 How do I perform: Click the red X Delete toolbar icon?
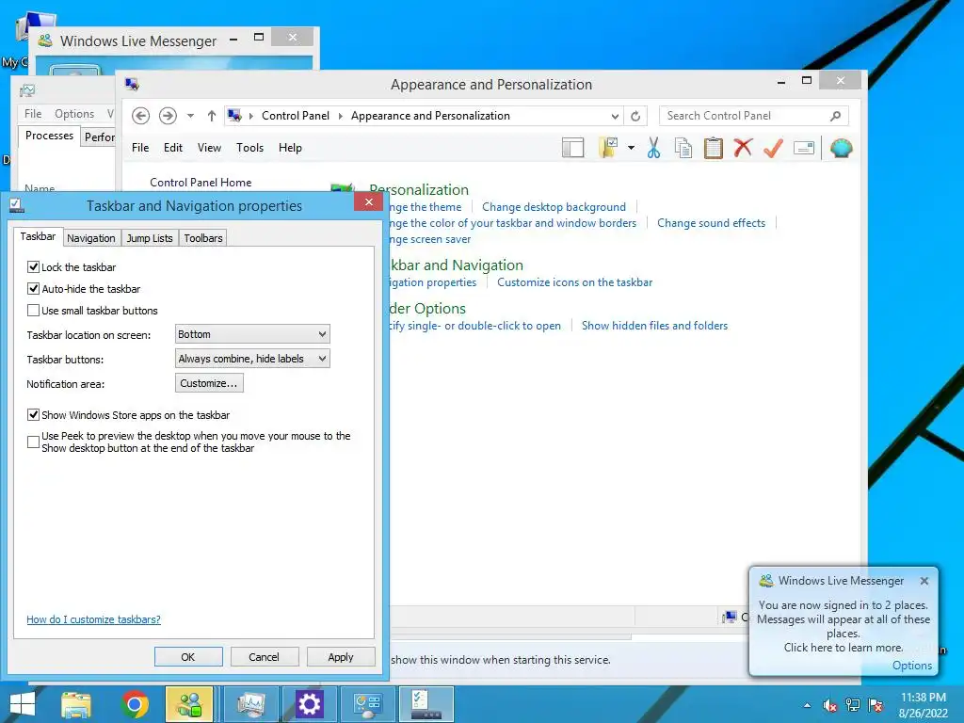click(x=743, y=148)
